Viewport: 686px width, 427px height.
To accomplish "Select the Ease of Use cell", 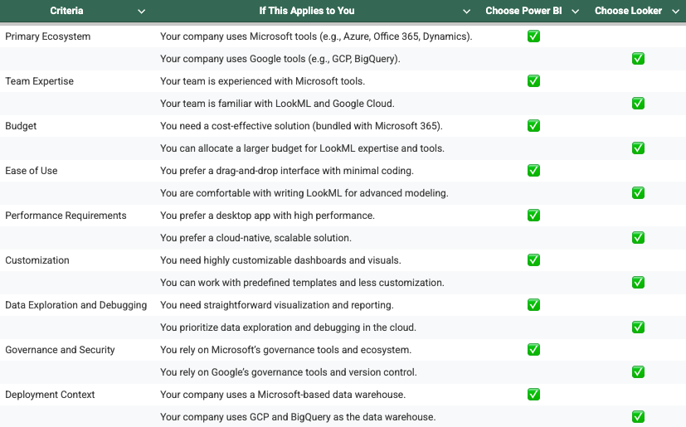I will pyautogui.click(x=31, y=171).
